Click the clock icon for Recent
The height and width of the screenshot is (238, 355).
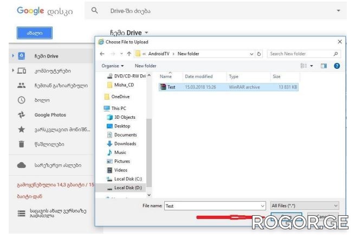coord(22,100)
